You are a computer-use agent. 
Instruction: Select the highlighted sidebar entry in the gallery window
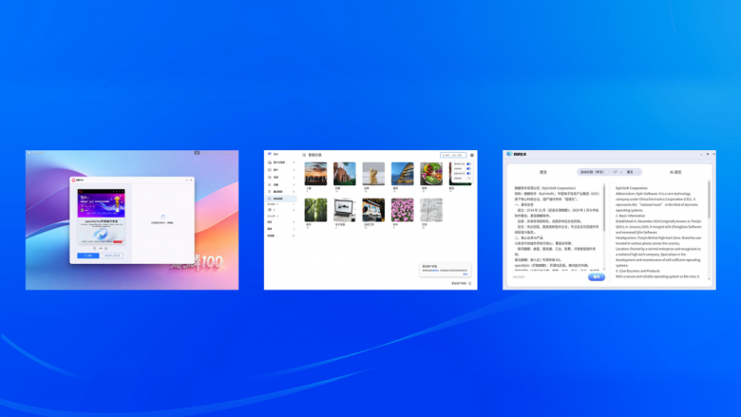click(281, 199)
